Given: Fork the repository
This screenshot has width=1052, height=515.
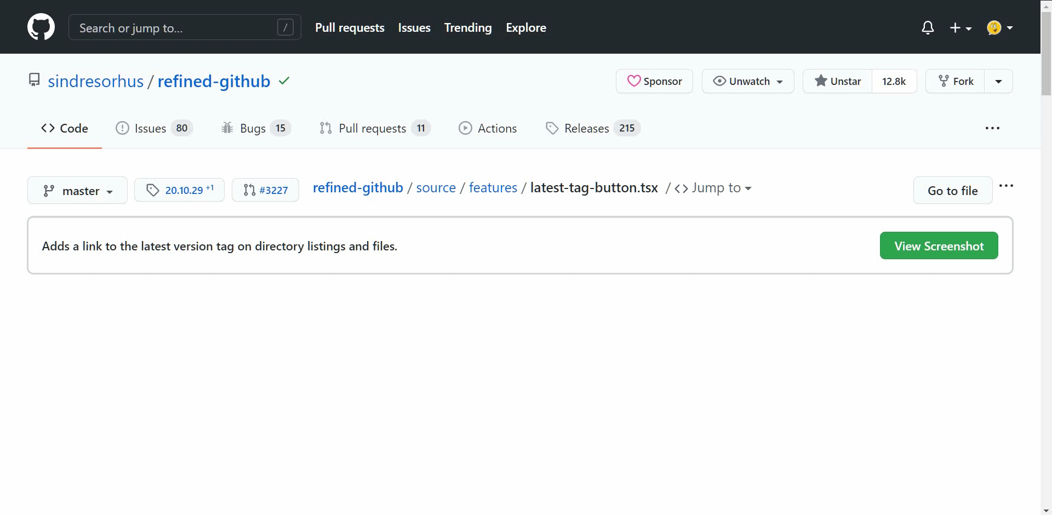Looking at the screenshot, I should click(956, 81).
